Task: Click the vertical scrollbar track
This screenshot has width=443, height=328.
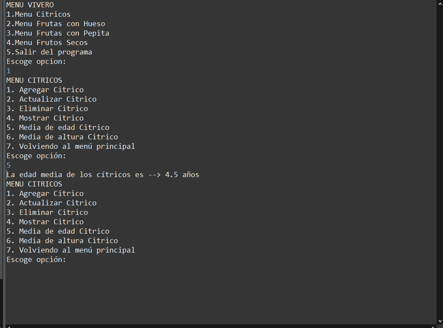Action: point(439,163)
